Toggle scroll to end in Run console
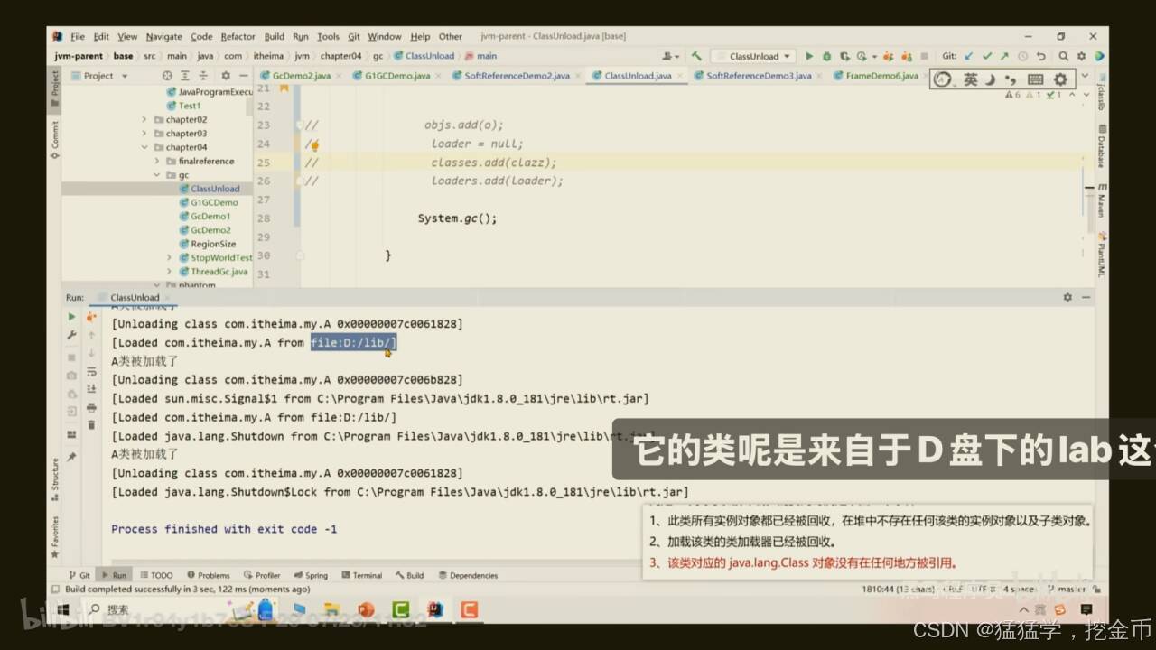Screen dimensions: 1156x650 (x=91, y=389)
